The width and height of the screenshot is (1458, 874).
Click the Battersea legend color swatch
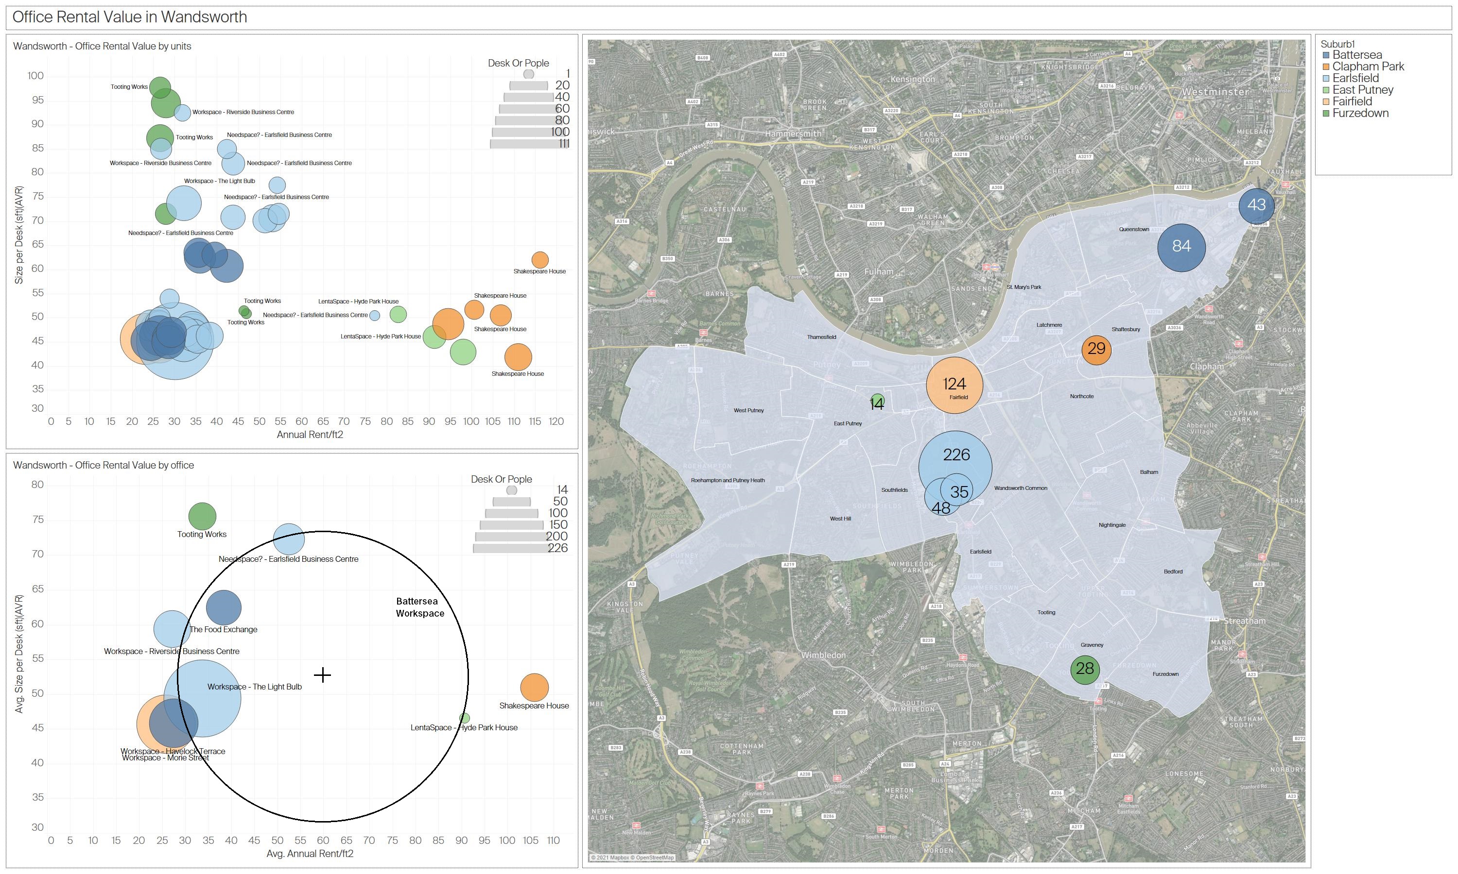(x=1326, y=55)
